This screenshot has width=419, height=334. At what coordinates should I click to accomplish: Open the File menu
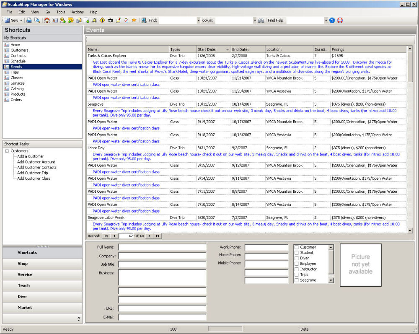[x=9, y=12]
